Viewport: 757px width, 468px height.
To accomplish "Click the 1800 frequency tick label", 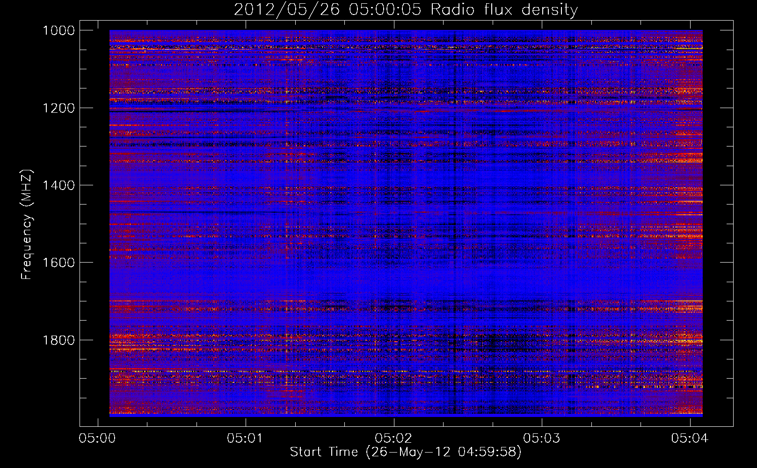I will (58, 340).
